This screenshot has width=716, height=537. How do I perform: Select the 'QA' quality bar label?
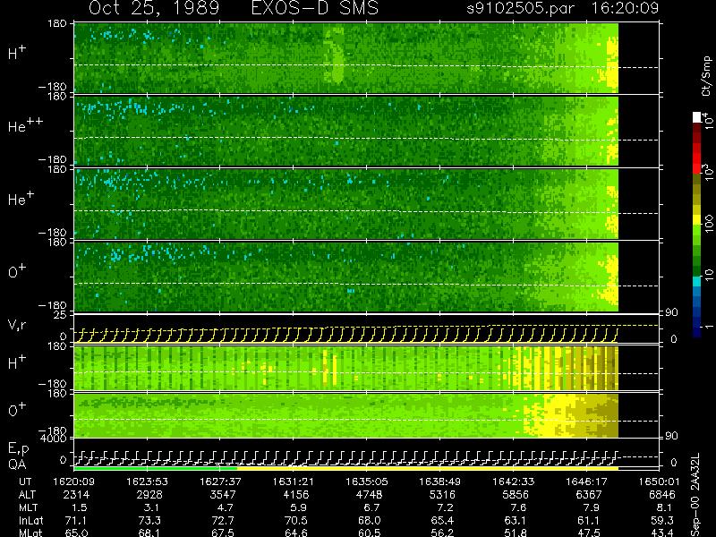pos(16,465)
